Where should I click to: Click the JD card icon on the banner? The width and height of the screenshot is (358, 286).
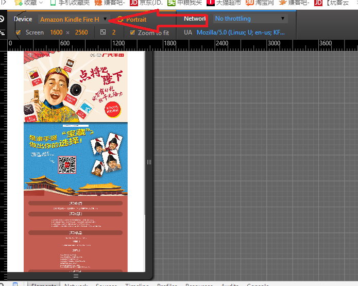pos(86,109)
